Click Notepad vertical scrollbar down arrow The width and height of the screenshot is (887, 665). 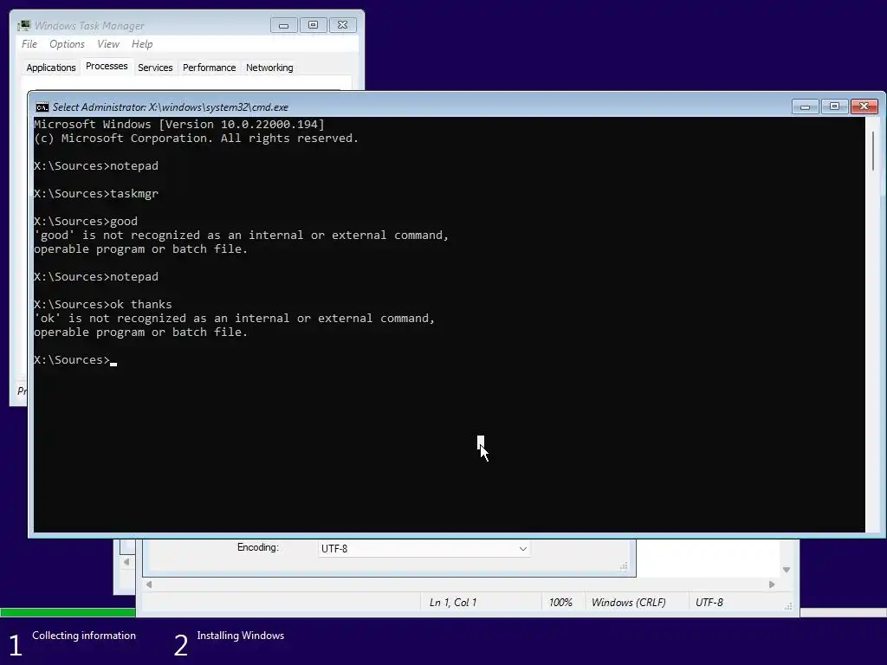click(787, 570)
